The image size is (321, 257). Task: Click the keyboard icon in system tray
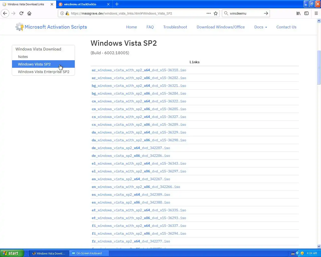pyautogui.click(x=293, y=253)
